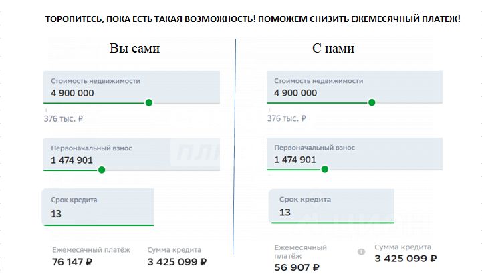Click left 'Сумма кредита' value 3 425 099 ₽
Screen dimensions: 482x276
pyautogui.click(x=177, y=262)
